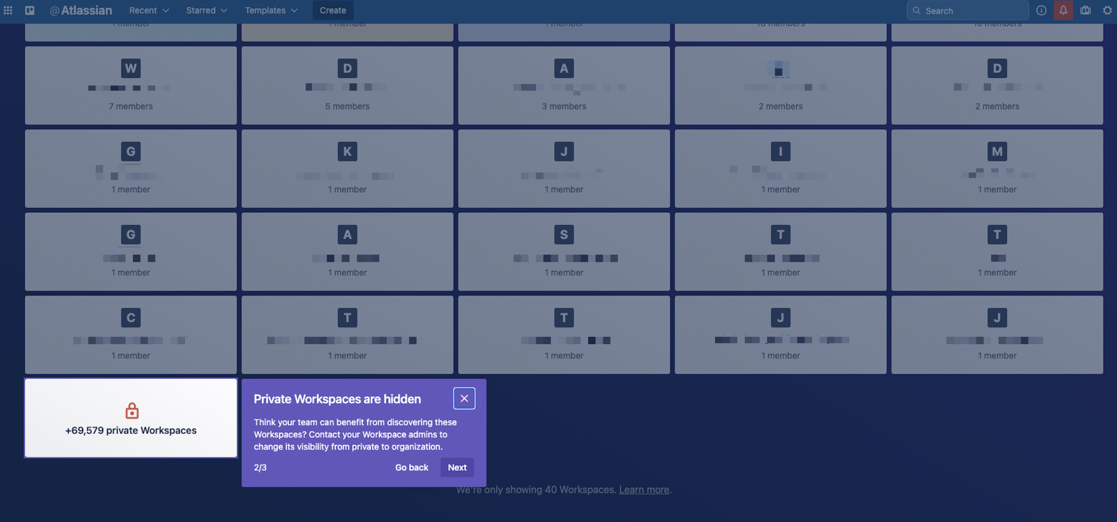Open the information circle icon
Viewport: 1117px width, 522px height.
click(1041, 10)
